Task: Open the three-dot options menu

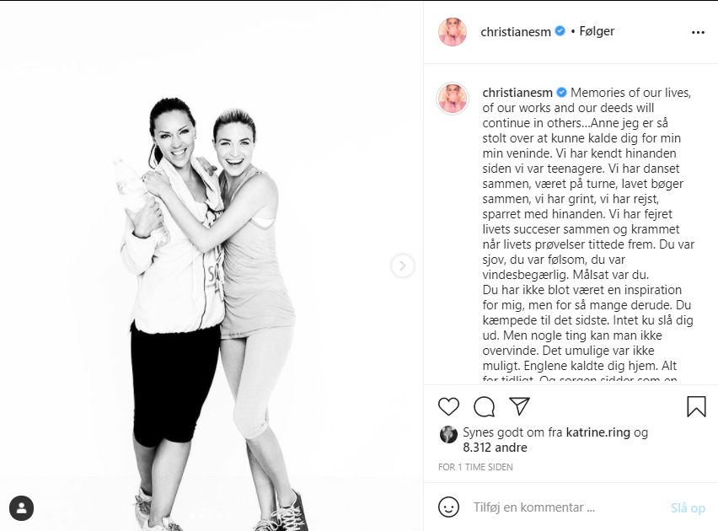Action: pos(698,33)
